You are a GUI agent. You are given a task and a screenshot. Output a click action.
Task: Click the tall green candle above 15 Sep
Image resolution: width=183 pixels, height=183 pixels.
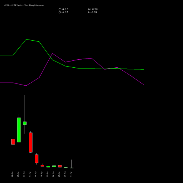[x=19, y=130]
